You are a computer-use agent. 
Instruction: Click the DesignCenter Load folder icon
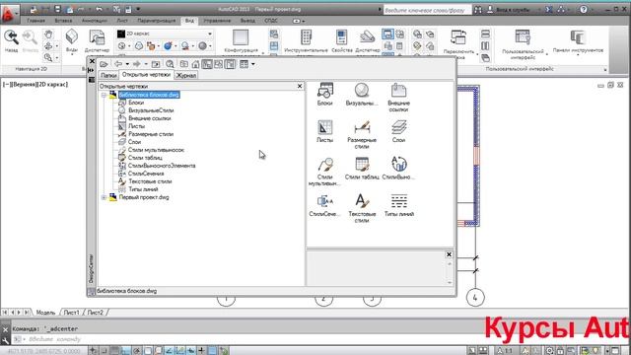(104, 64)
